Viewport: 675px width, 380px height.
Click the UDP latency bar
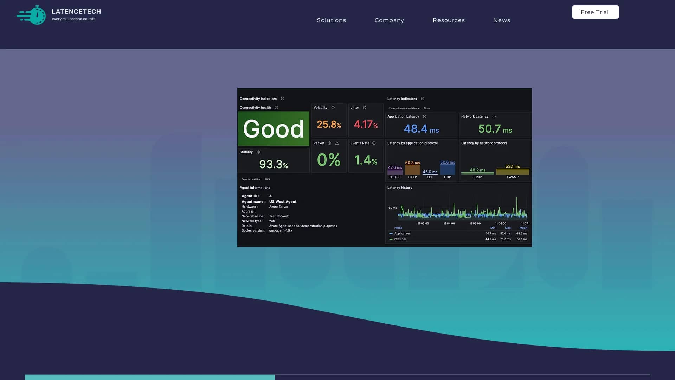click(x=448, y=170)
